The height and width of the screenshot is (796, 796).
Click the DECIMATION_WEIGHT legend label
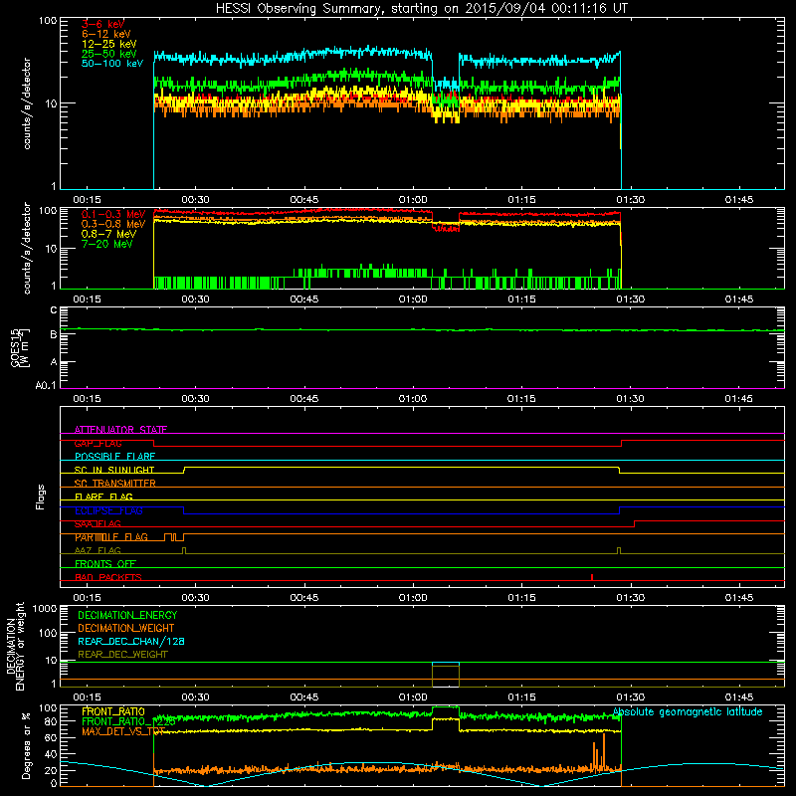pos(126,628)
